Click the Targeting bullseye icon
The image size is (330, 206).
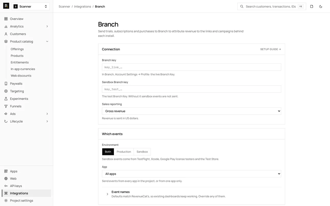coord(6,91)
